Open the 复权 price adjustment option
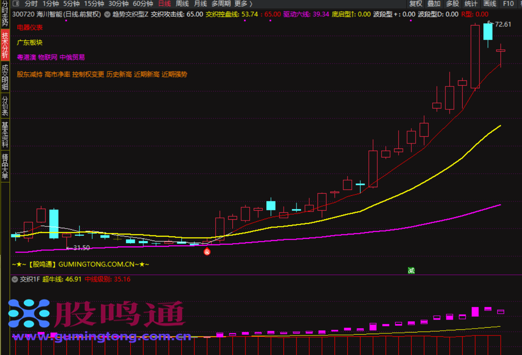This screenshot has width=522, height=355. coord(416,4)
